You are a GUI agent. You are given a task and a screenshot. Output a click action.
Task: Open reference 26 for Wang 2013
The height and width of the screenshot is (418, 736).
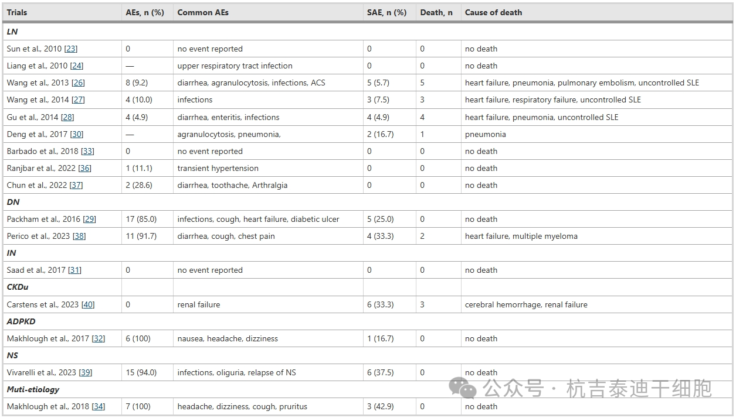click(x=78, y=83)
